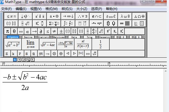This screenshot has width=169, height=112.
Task: Switch to the Matrices tab
Action: tap(59, 37)
